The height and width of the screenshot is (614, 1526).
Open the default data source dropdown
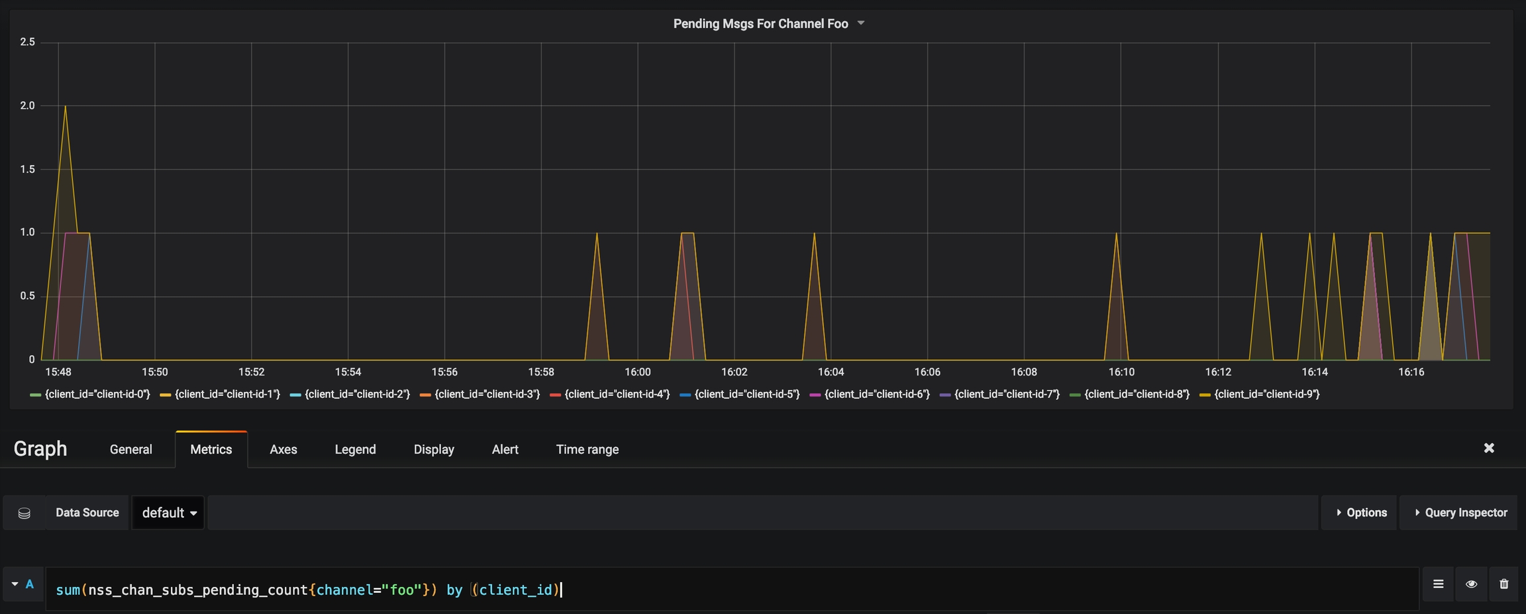(168, 513)
